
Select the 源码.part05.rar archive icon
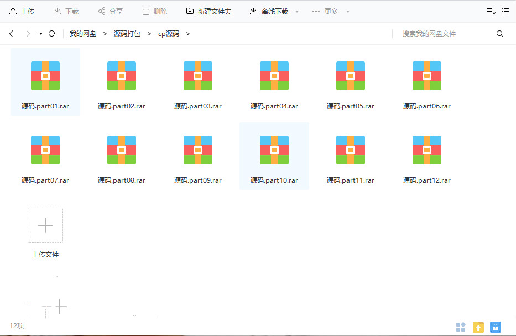pyautogui.click(x=351, y=76)
